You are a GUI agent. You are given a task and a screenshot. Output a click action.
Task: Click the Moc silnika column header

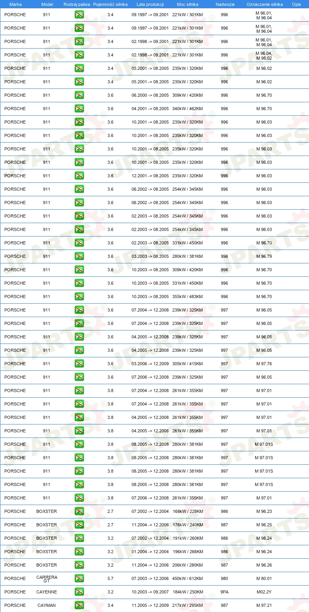click(x=188, y=4)
